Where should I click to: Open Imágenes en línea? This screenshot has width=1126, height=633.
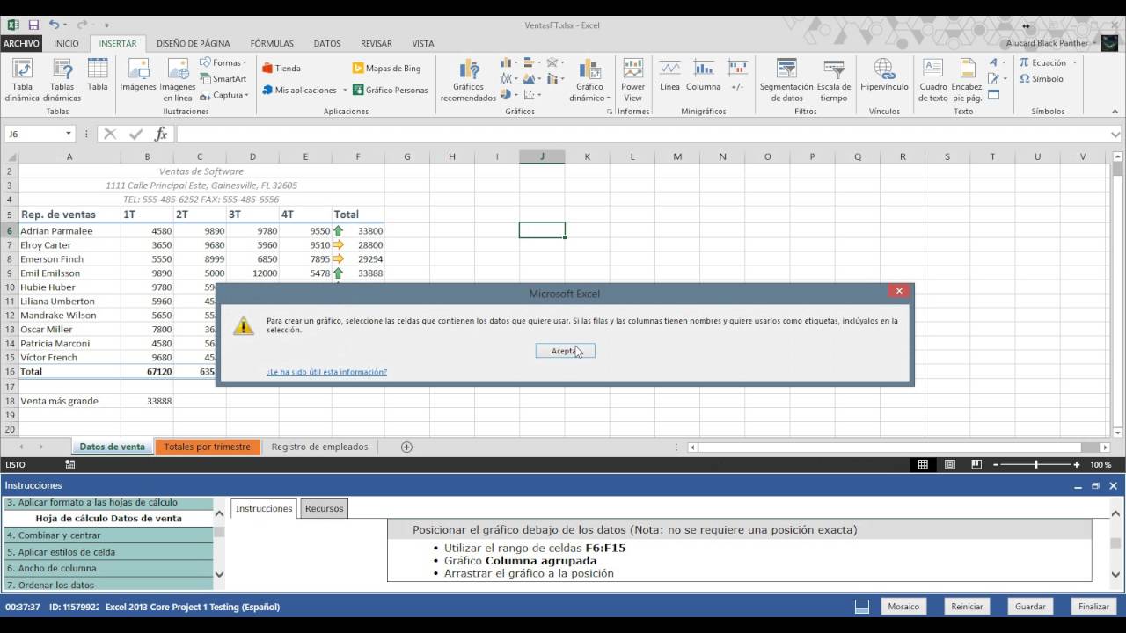(x=178, y=80)
